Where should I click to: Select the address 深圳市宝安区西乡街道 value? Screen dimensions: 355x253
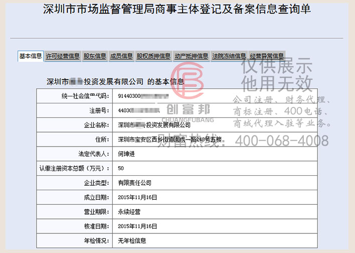point(169,140)
